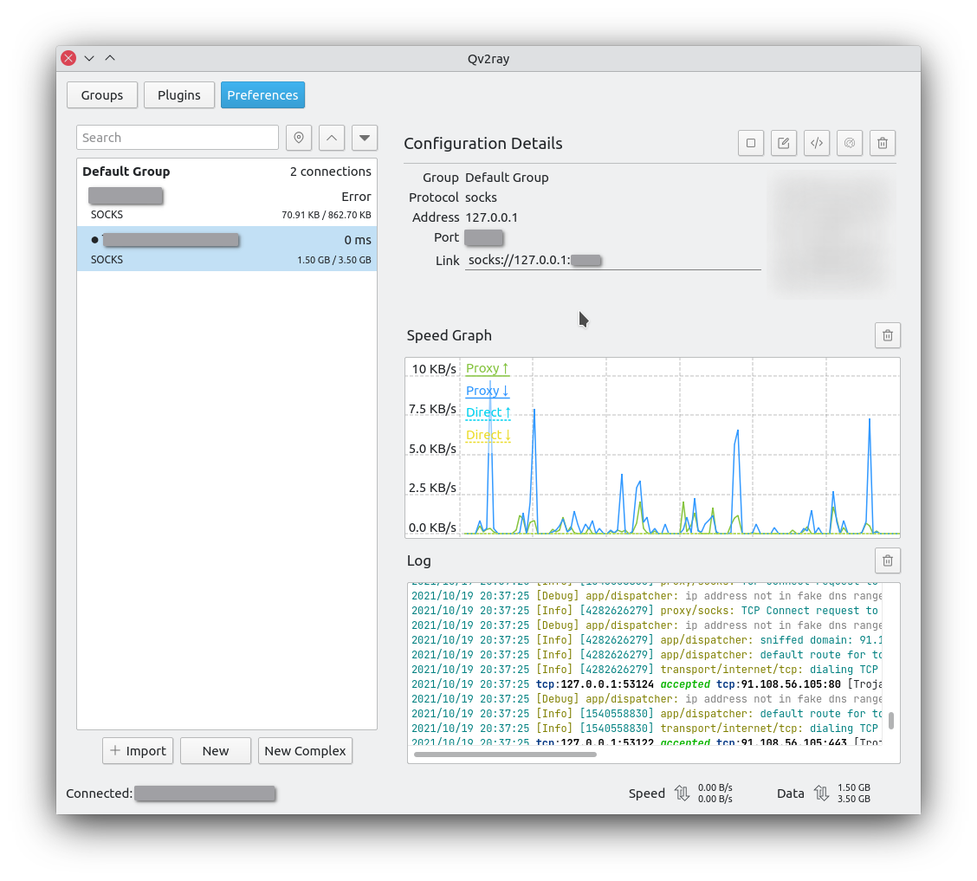Open the Preferences button
977x881 pixels.
tap(262, 95)
